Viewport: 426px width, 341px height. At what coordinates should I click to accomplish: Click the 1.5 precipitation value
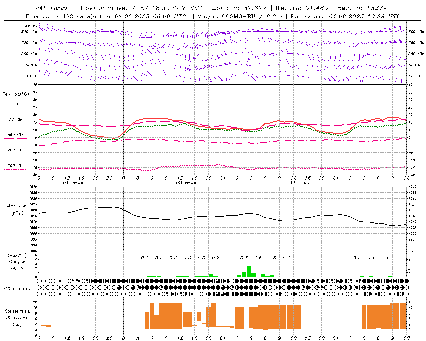pos(258,258)
